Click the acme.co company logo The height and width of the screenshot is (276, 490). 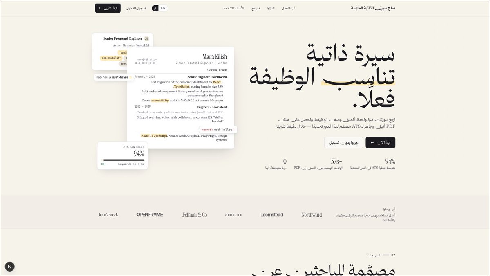pos(233,215)
